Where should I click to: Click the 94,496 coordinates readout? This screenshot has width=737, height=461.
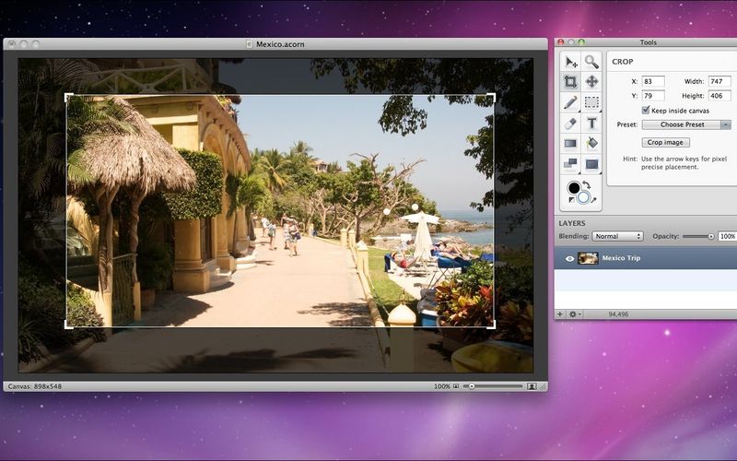pyautogui.click(x=618, y=314)
